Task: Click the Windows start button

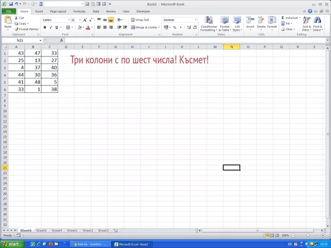Action: [11, 244]
